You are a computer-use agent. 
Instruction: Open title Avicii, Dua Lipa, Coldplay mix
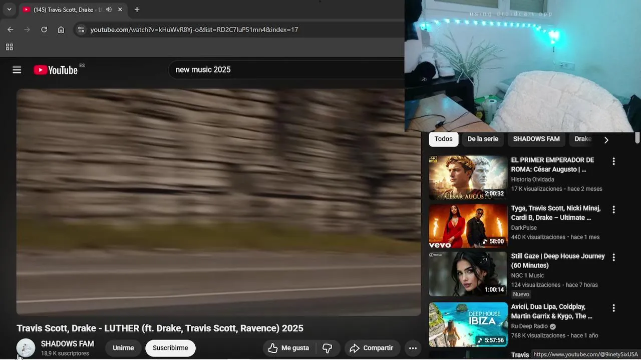551,311
